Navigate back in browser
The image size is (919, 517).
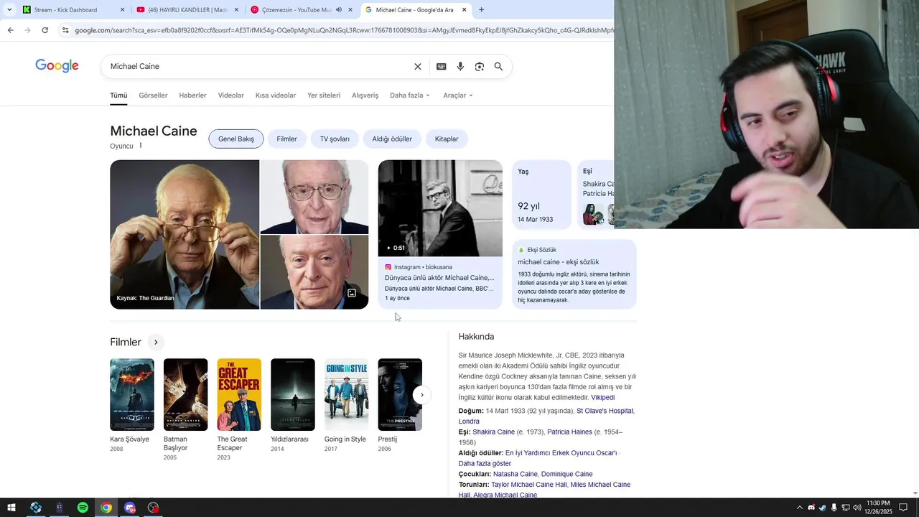point(10,30)
